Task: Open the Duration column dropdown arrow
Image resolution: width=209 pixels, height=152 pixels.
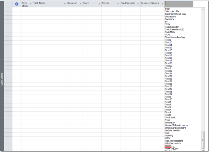Action: click(80, 4)
